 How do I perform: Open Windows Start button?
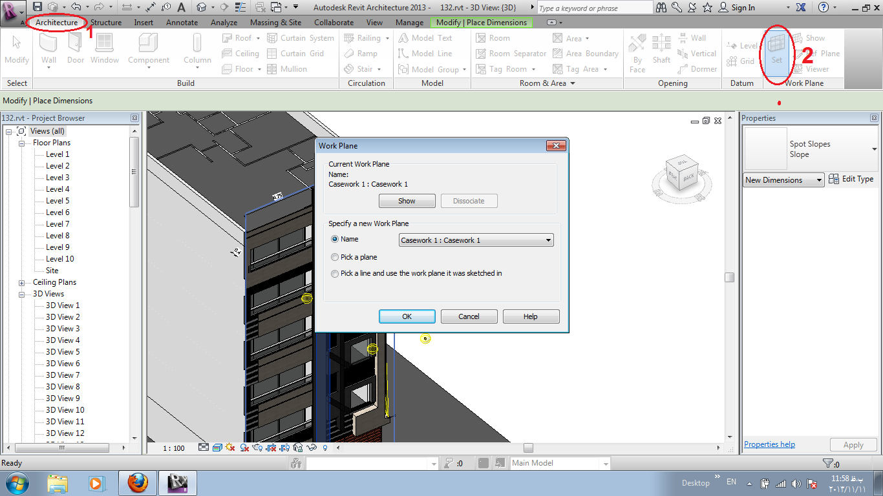coord(17,483)
